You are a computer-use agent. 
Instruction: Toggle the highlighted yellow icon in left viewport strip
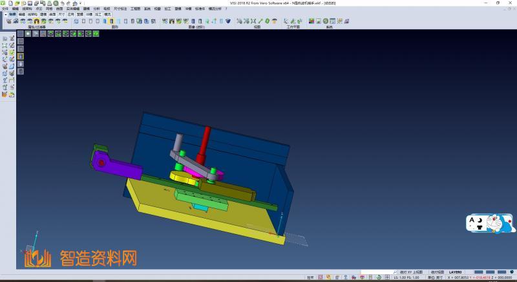coord(20,56)
